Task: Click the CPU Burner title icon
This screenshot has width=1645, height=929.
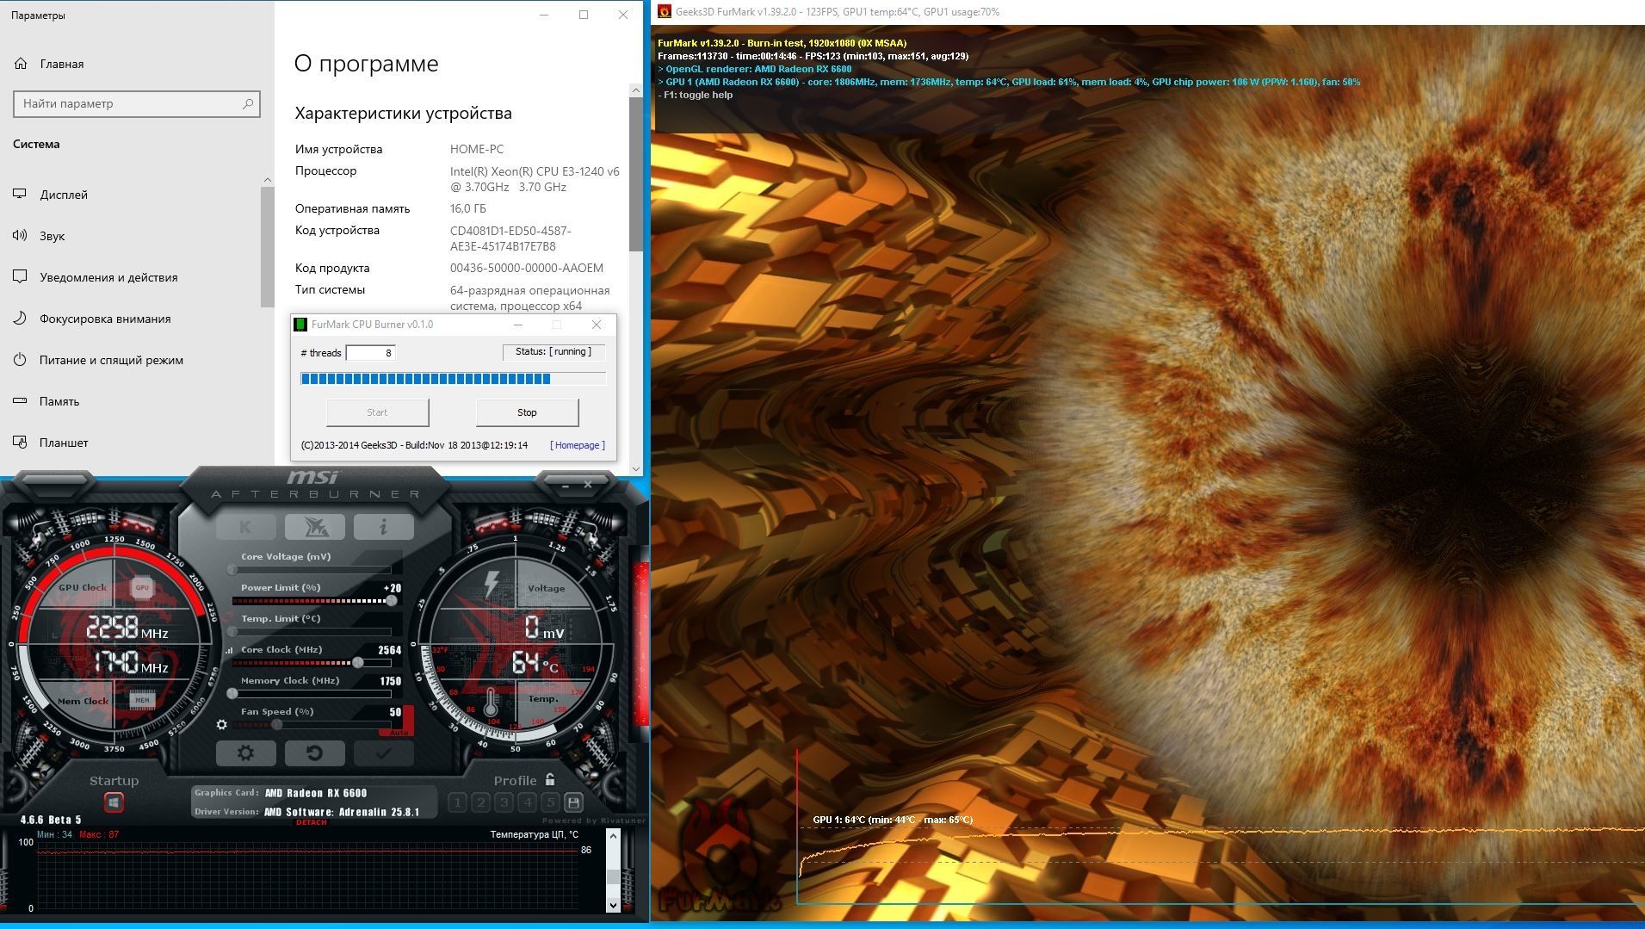Action: (x=300, y=325)
